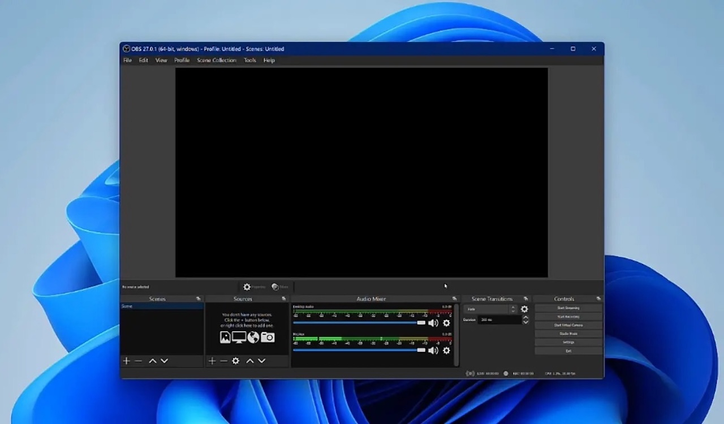Click the LIVE streaming status icon

tap(470, 374)
